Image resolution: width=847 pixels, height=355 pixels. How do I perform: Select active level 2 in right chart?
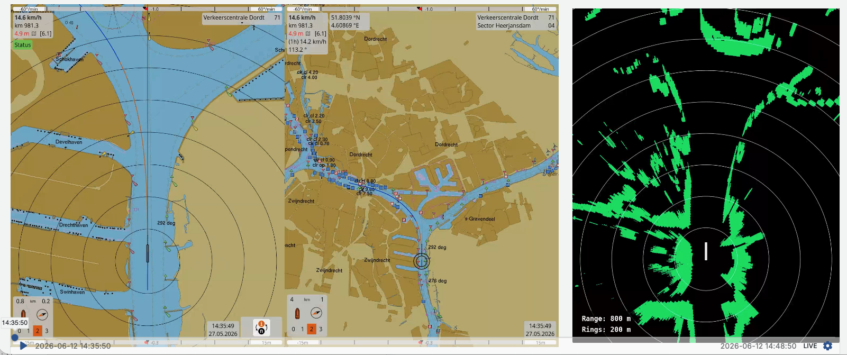(x=312, y=329)
